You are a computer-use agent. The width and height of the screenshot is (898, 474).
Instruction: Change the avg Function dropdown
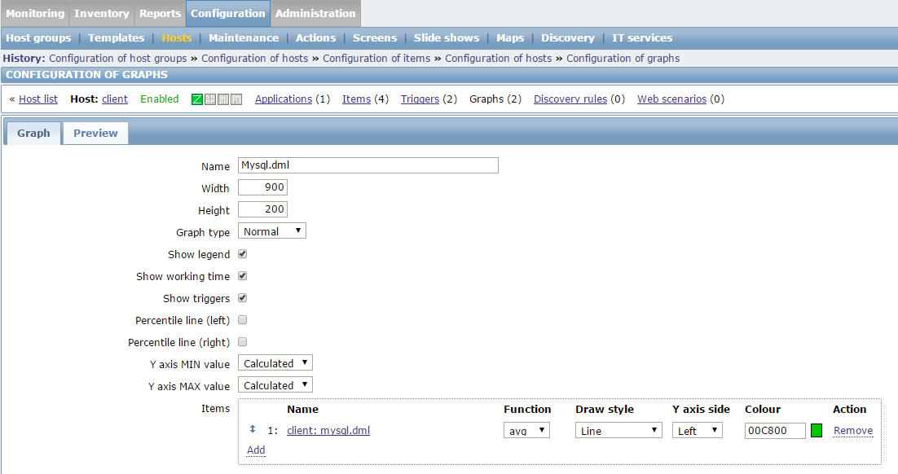coord(526,431)
